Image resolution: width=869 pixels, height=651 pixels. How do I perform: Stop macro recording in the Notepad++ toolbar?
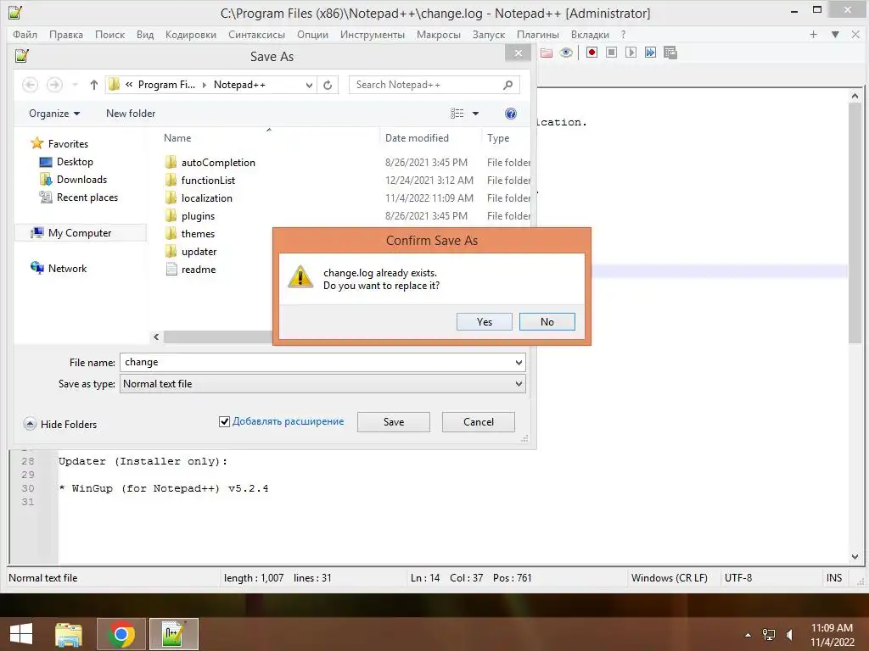(611, 53)
